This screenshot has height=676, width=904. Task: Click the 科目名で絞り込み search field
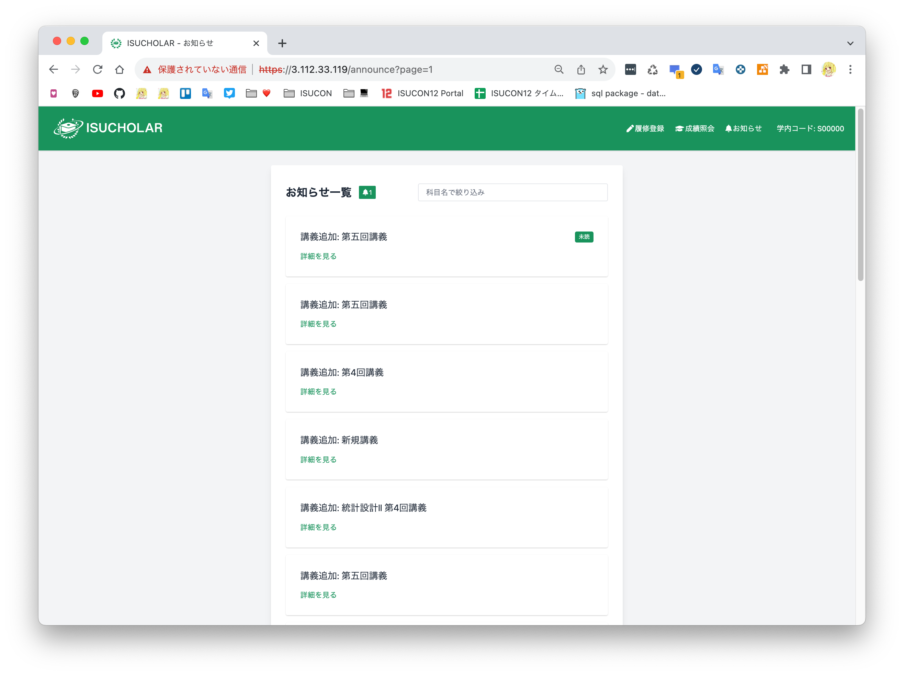(512, 192)
